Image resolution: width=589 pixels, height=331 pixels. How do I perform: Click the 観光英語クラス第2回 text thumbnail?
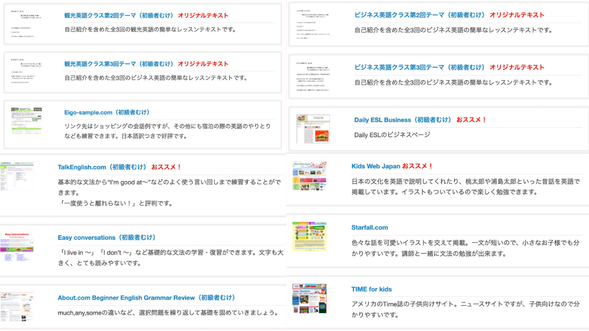click(27, 23)
